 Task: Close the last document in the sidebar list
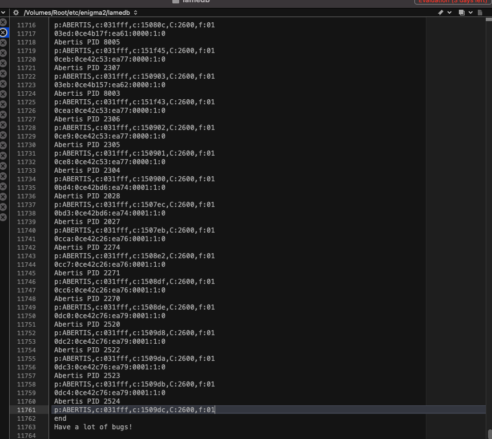[3, 217]
